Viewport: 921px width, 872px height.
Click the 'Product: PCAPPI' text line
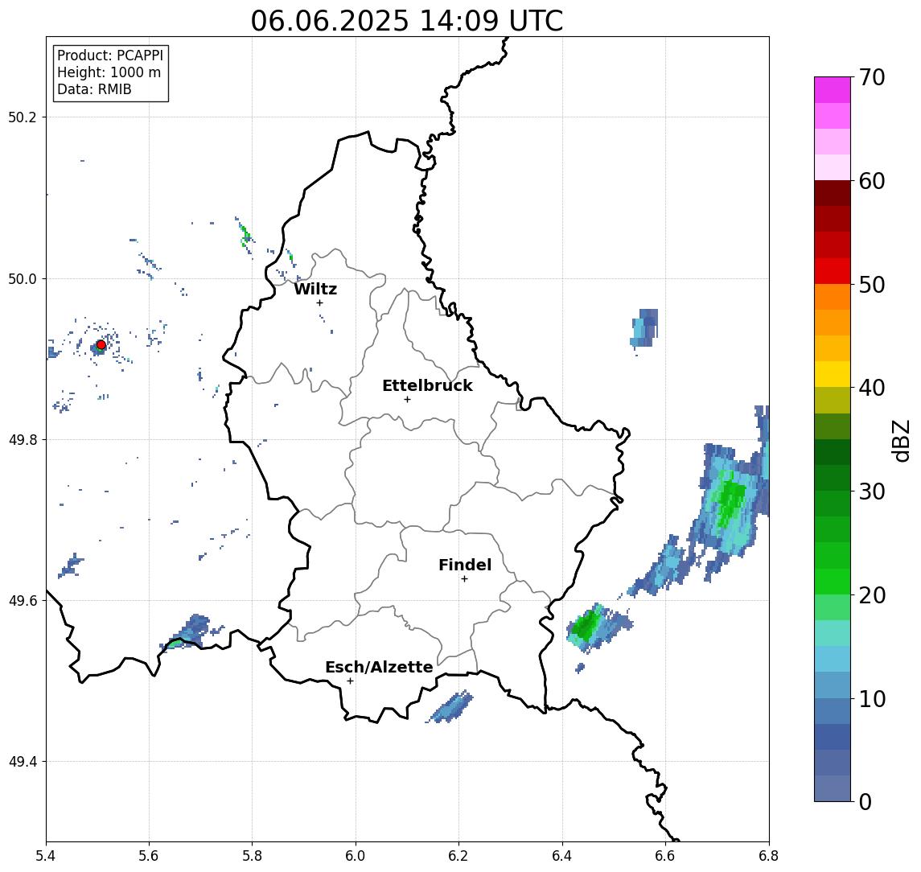tap(110, 56)
